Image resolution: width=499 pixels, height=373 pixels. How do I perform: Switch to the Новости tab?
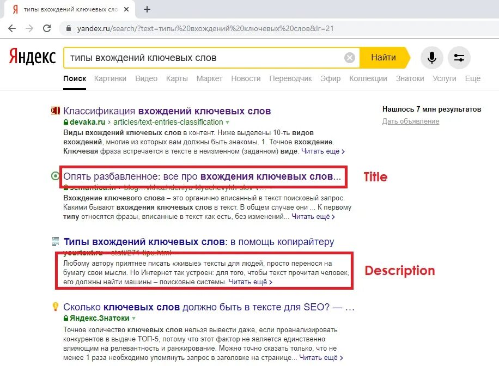(x=246, y=78)
